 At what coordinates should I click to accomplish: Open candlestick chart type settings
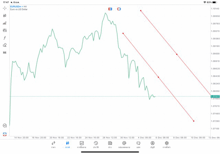click(x=5, y=16)
